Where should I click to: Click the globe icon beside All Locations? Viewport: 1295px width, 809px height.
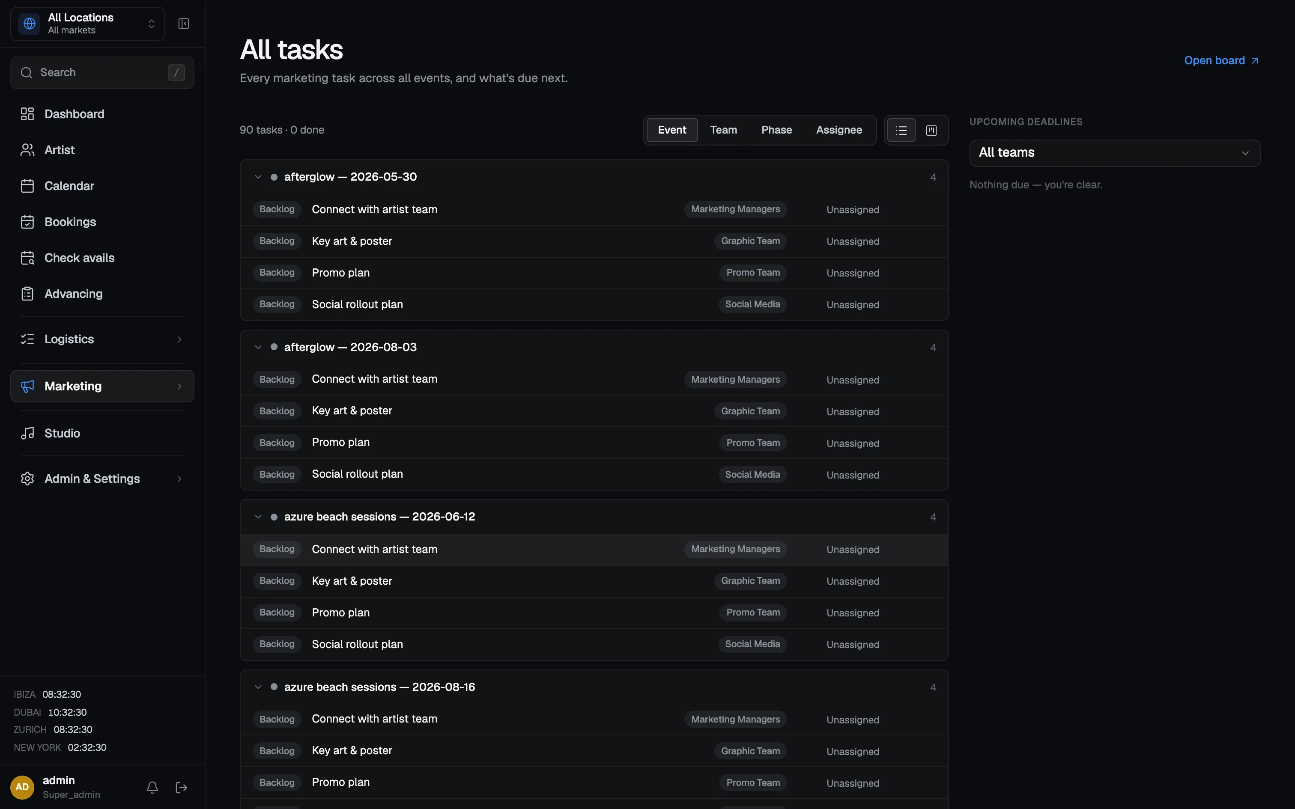pyautogui.click(x=30, y=24)
